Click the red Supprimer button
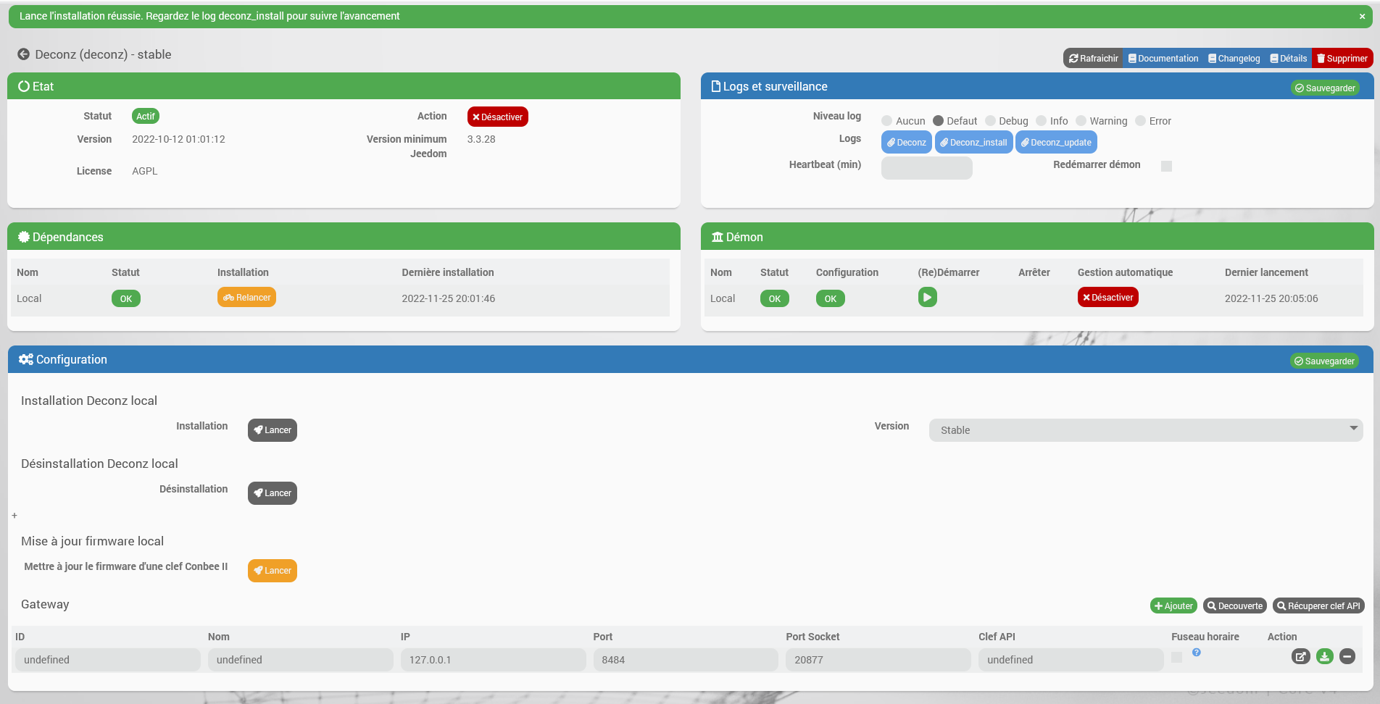 coord(1342,59)
